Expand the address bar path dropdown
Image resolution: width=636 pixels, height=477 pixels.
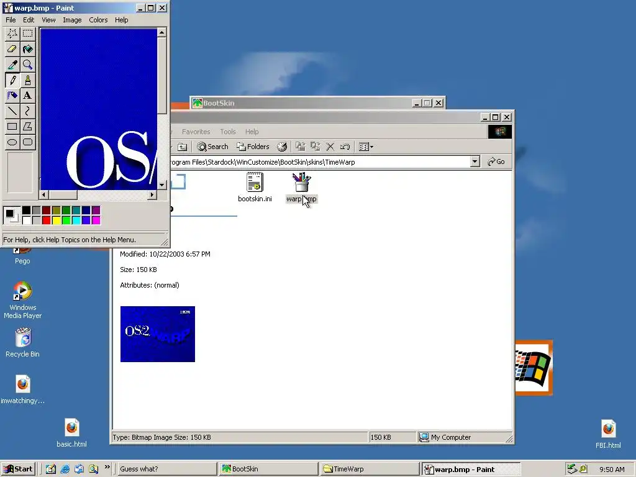[475, 162]
